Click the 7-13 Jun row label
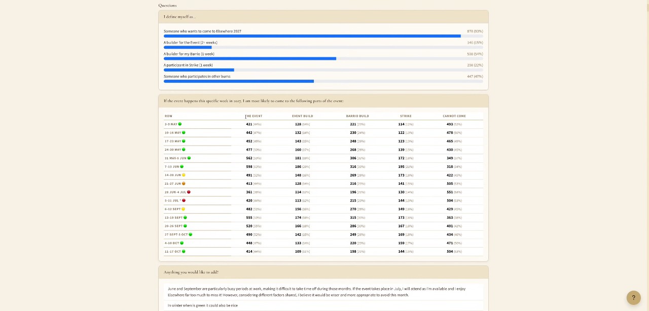The image size is (649, 311). point(172,167)
